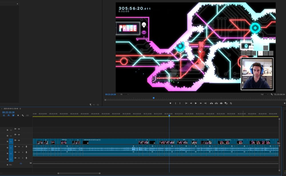
Task: Hide track V3 with eye icon
Action: pos(19,129)
